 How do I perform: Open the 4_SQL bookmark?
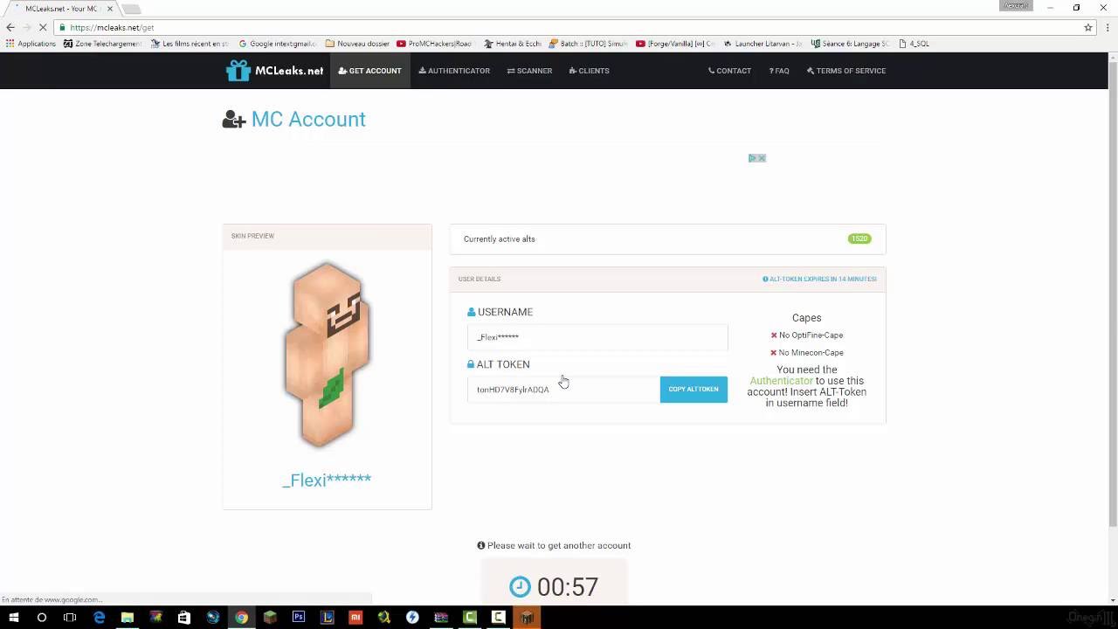pyautogui.click(x=914, y=44)
